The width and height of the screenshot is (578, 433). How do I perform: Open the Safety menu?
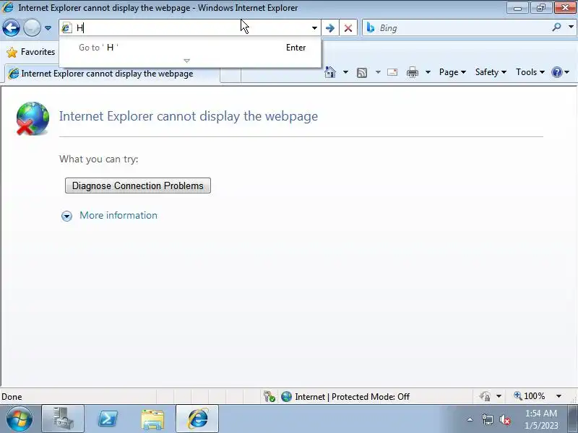pos(491,72)
